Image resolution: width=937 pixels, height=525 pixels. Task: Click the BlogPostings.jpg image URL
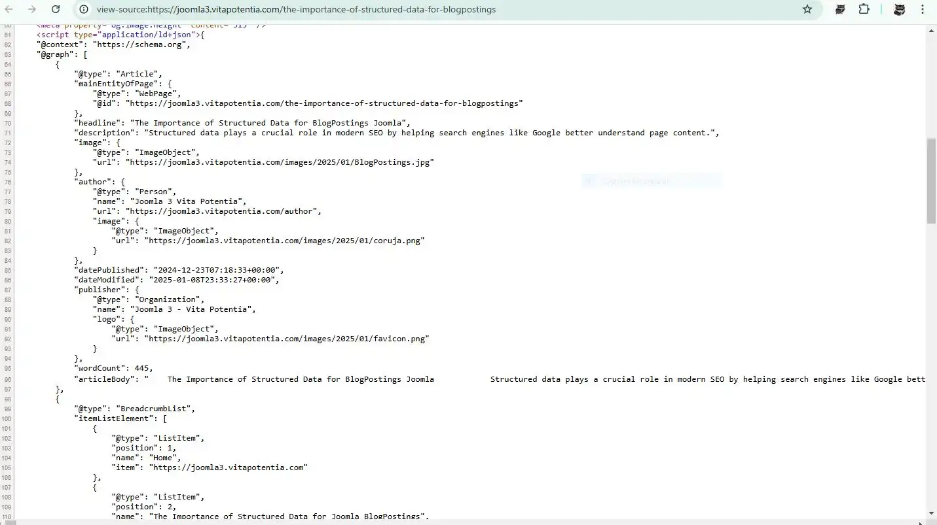click(280, 162)
